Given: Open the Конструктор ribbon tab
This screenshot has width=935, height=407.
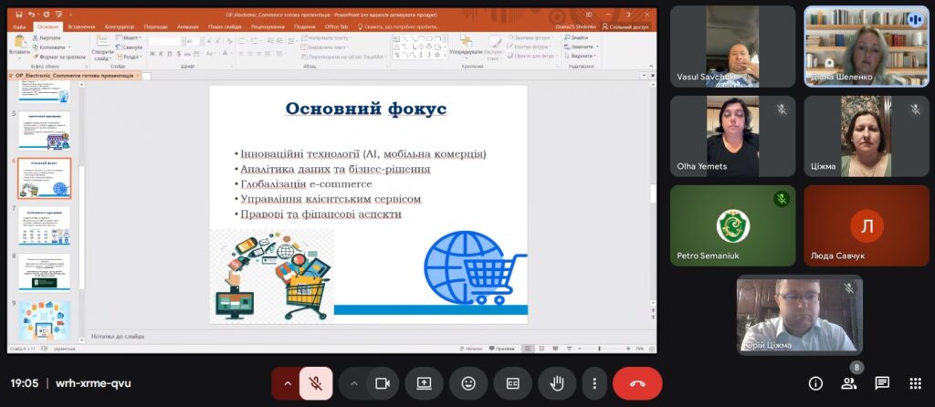Looking at the screenshot, I should [120, 26].
